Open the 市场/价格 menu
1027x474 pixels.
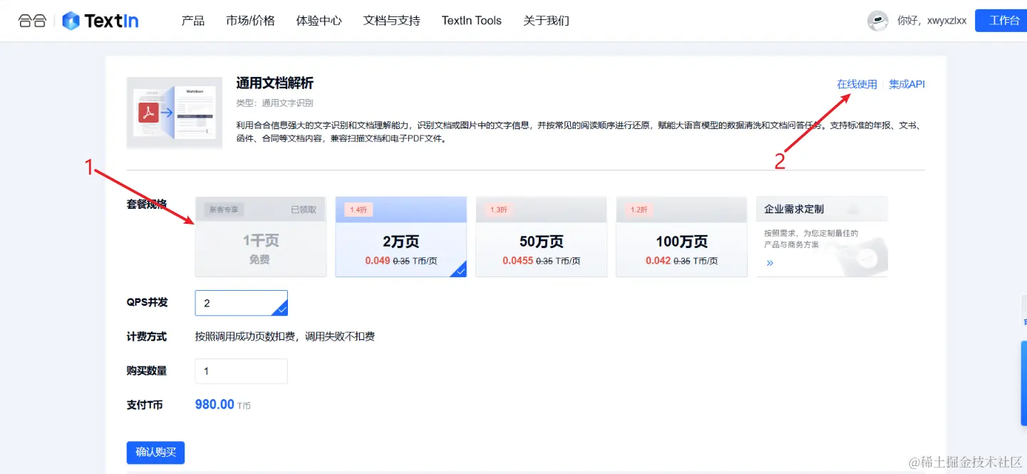pyautogui.click(x=250, y=21)
